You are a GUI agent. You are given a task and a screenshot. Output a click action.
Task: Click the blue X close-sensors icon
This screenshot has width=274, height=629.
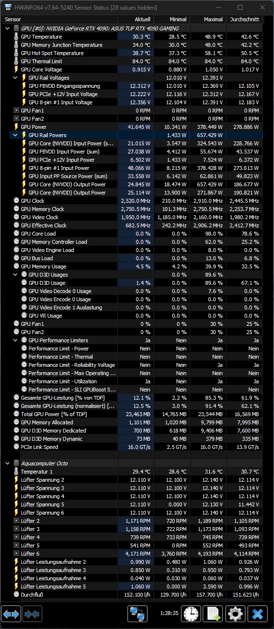[x=258, y=614]
